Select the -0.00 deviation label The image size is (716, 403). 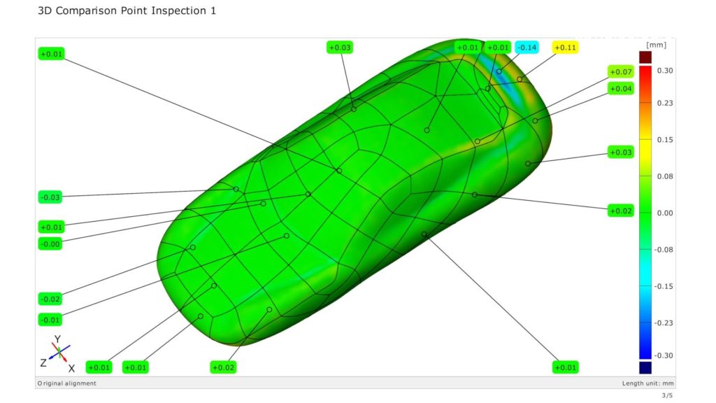[x=50, y=244]
